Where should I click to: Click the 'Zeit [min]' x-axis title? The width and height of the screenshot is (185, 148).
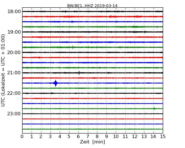(x=92, y=142)
